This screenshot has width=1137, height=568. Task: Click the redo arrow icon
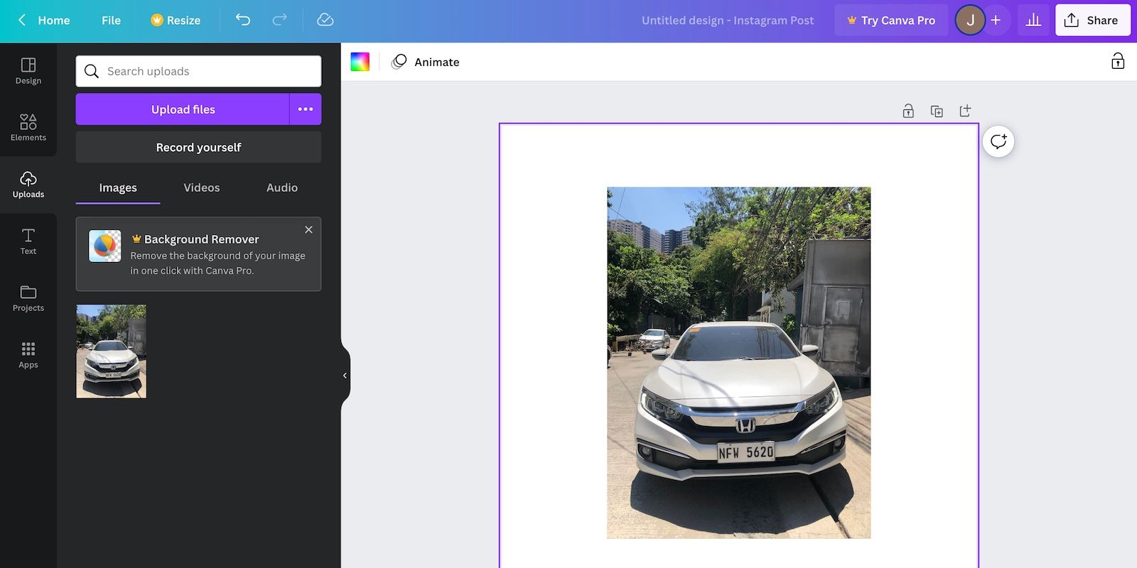280,20
